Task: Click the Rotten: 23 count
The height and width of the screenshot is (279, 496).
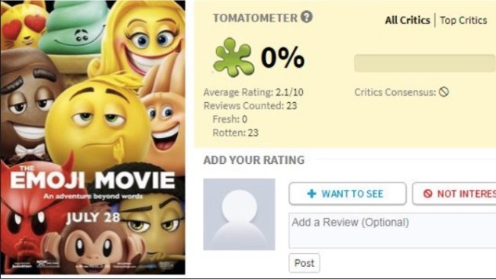Action: (235, 133)
